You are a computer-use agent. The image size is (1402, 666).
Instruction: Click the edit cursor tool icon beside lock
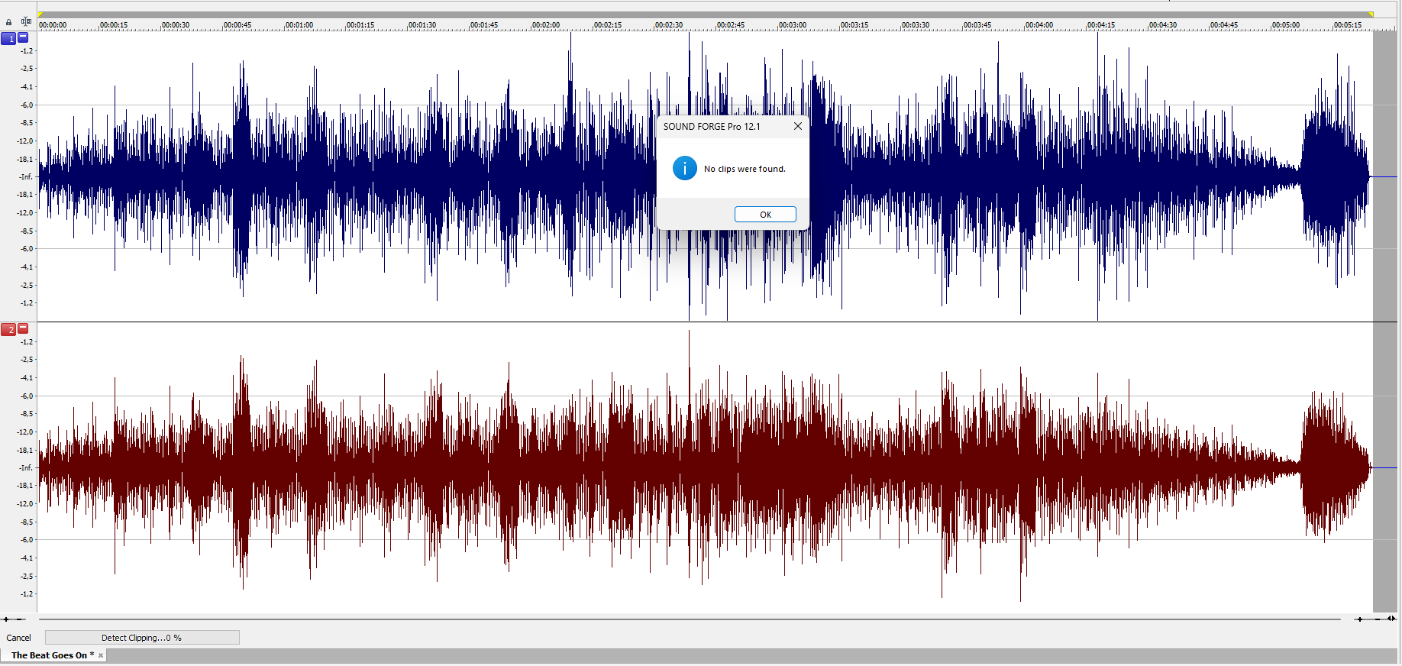(26, 21)
